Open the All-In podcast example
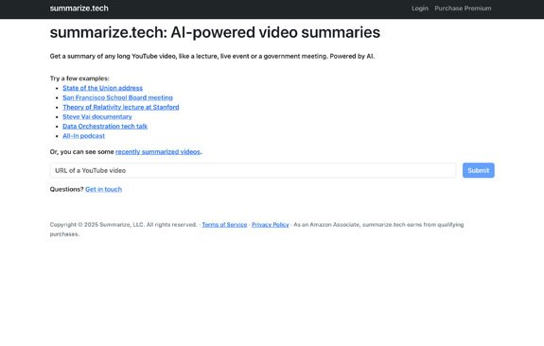 [x=83, y=136]
